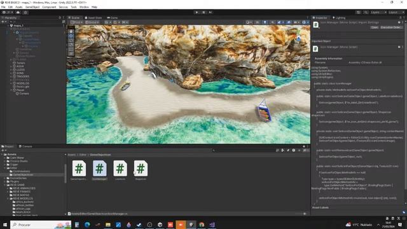Viewport: 407px width, 229px height.
Task: Click the global search magnifier icon
Action: click(x=366, y=12)
